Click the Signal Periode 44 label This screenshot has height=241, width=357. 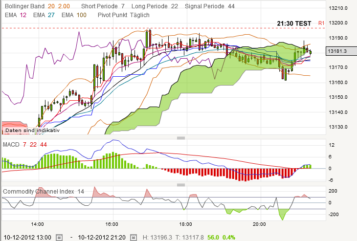(x=210, y=6)
